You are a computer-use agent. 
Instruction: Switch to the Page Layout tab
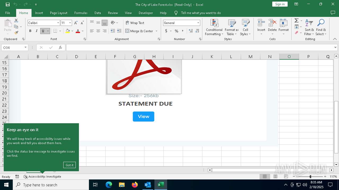[59, 13]
